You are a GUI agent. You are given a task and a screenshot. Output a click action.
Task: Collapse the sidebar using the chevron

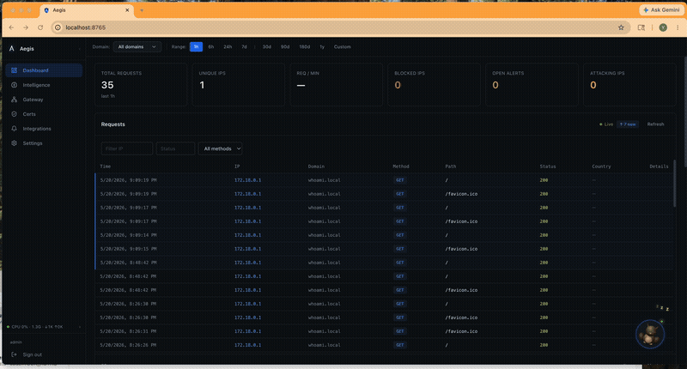coord(79,49)
